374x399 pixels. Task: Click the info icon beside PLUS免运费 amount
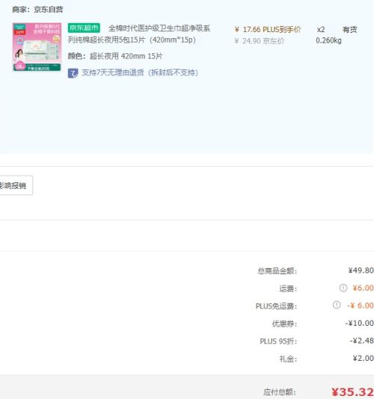[337, 305]
